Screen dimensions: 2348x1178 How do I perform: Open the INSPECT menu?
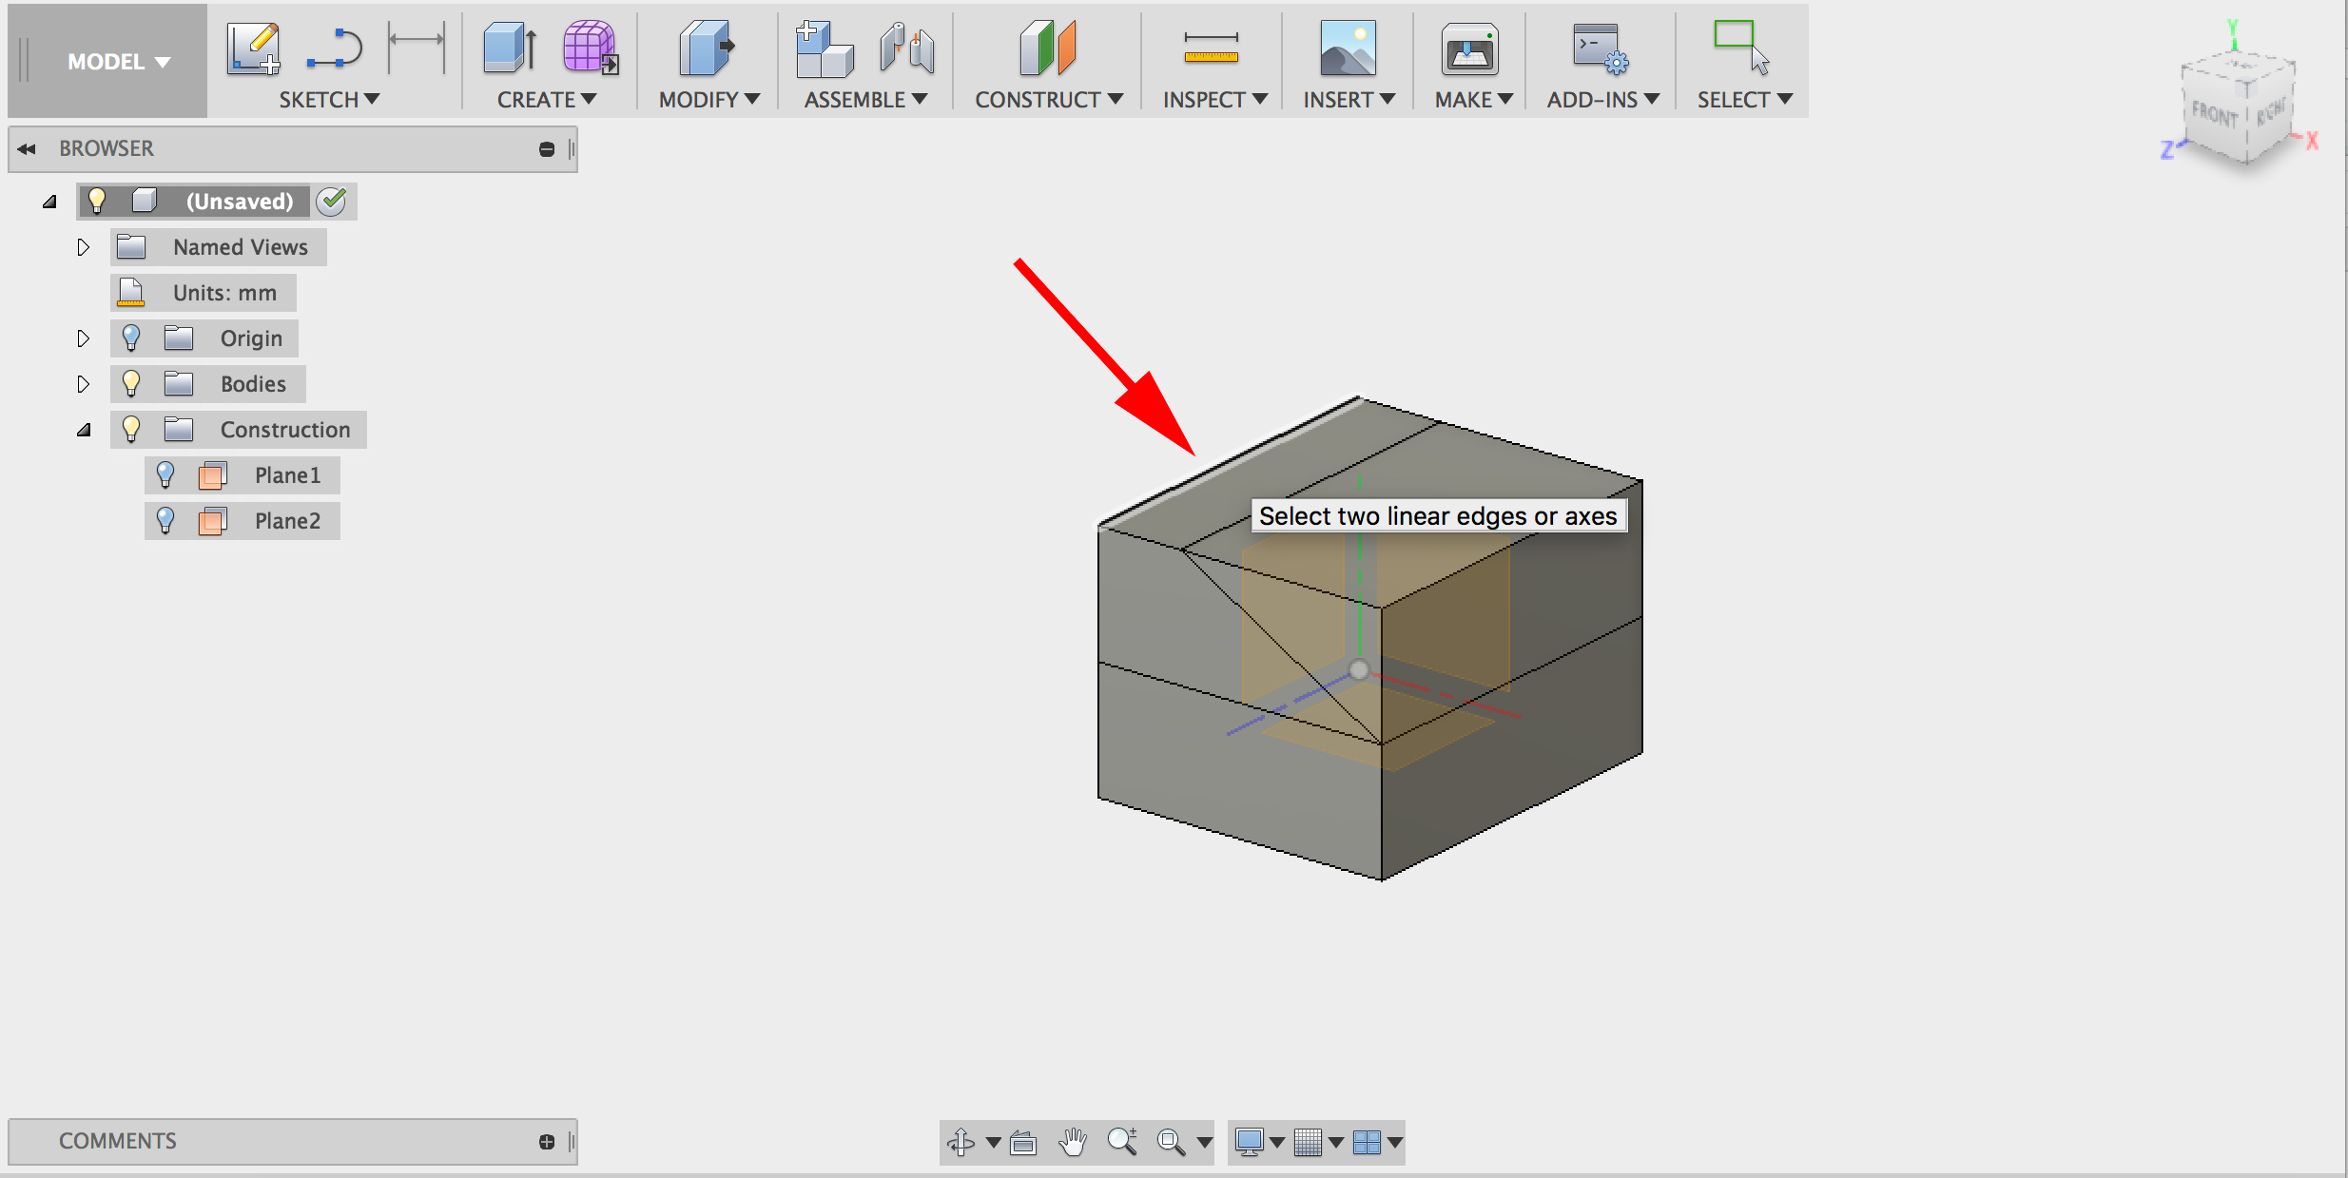click(1215, 100)
